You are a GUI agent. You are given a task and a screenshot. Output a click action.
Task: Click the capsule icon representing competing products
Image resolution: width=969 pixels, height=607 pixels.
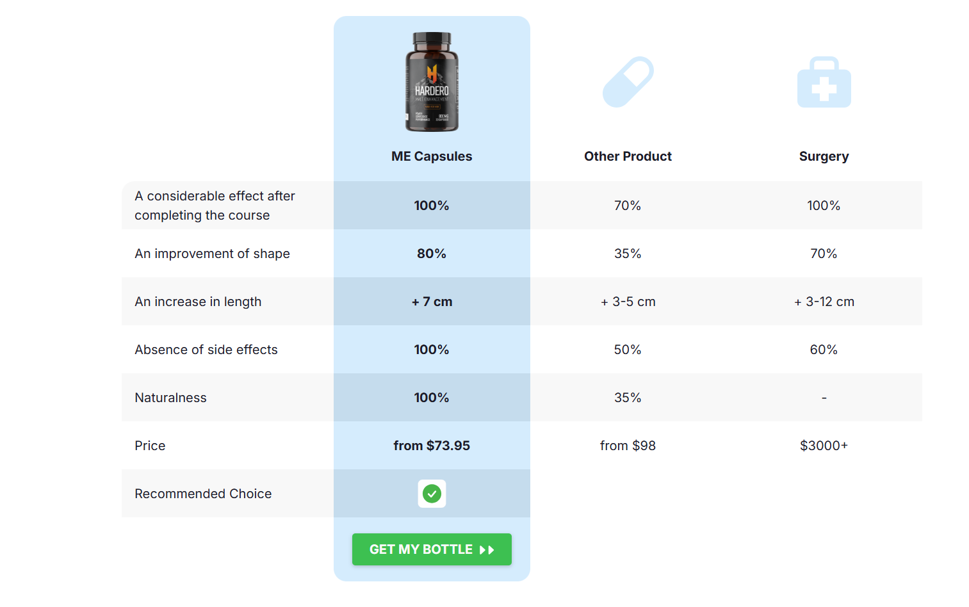tap(628, 82)
